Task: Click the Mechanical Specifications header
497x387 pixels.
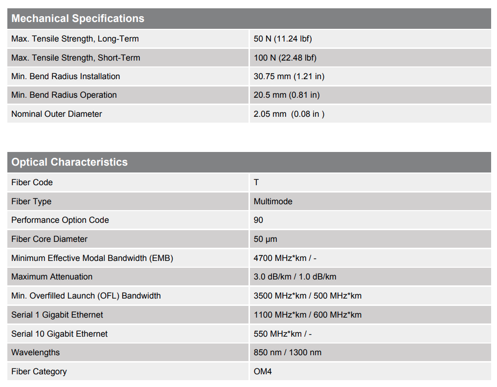Action: 78,19
